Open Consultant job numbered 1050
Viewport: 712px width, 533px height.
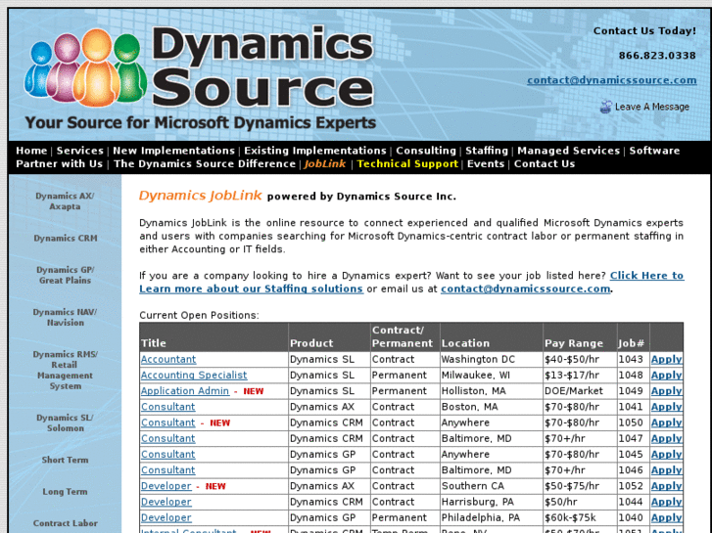(168, 422)
